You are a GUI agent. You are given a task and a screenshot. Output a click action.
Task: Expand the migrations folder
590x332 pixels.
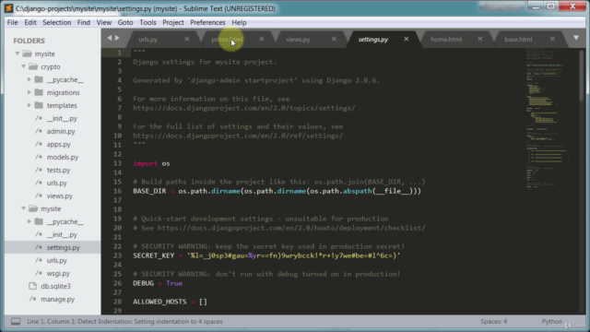tap(29, 92)
